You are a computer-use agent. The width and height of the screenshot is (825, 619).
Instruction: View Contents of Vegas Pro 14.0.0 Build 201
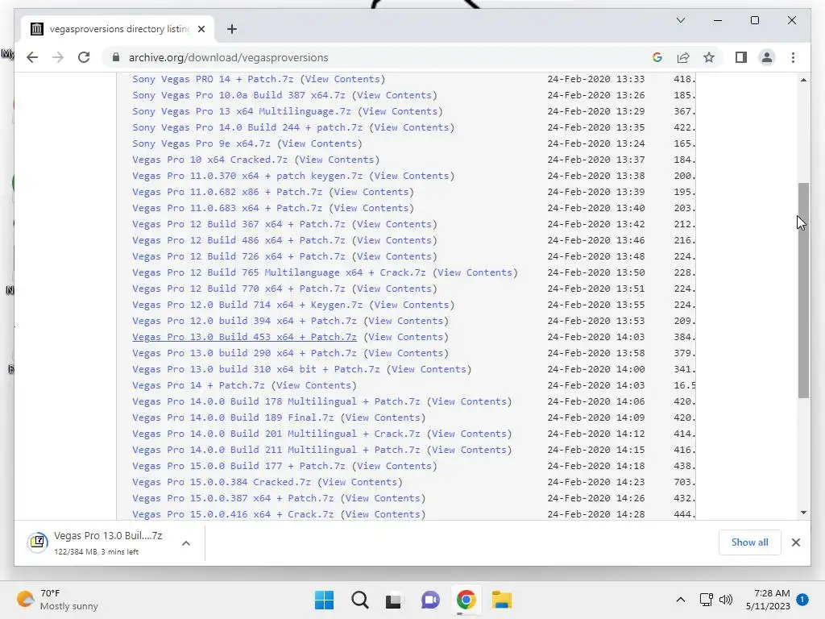pyautogui.click(x=470, y=434)
